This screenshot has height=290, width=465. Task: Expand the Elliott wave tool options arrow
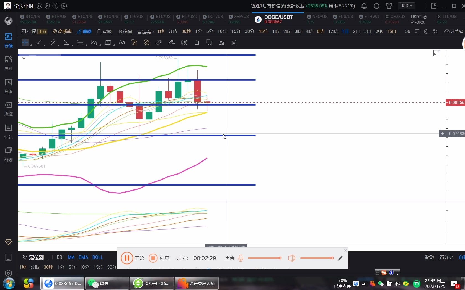pos(100,45)
